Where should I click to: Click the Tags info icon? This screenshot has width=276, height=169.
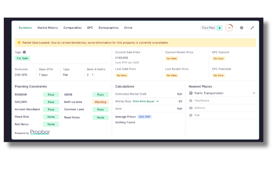tap(24, 52)
